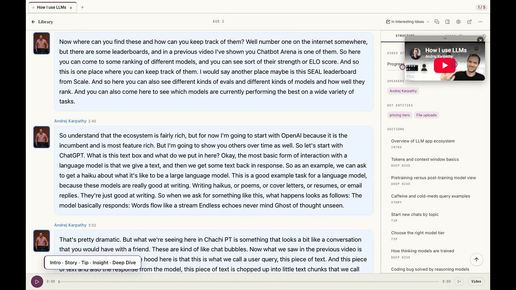Viewport: 516px width, 290px height.
Task: Click the Intro · Story · Tip legend tooltip
Action: pos(93,263)
